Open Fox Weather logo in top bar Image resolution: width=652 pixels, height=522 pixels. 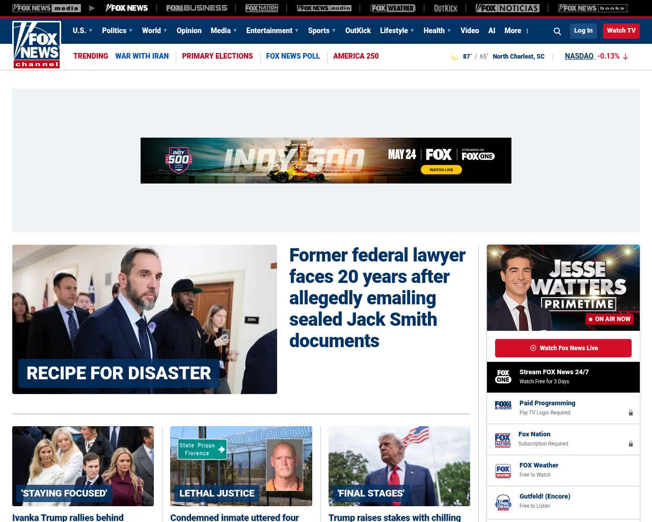393,8
